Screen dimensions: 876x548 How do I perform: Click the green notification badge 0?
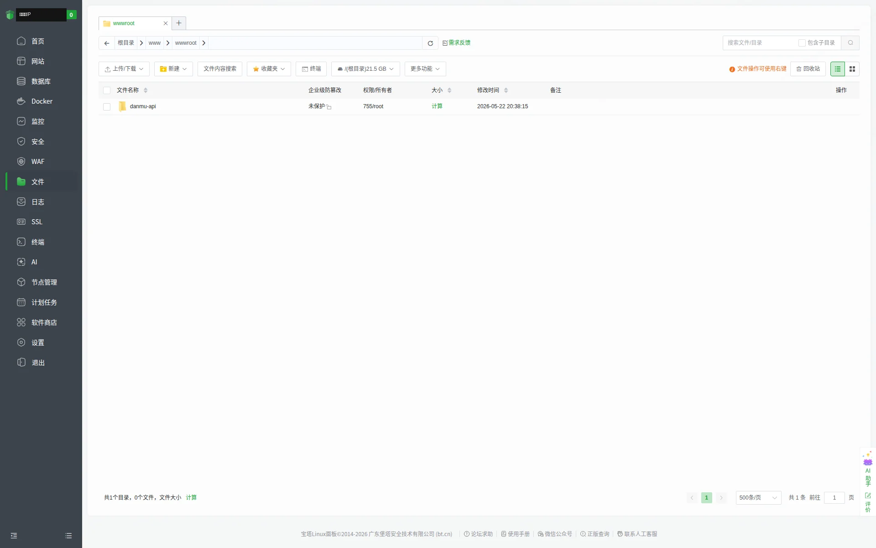click(x=71, y=15)
